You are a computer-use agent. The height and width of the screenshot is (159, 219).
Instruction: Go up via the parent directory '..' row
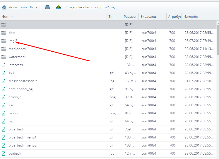[9, 25]
